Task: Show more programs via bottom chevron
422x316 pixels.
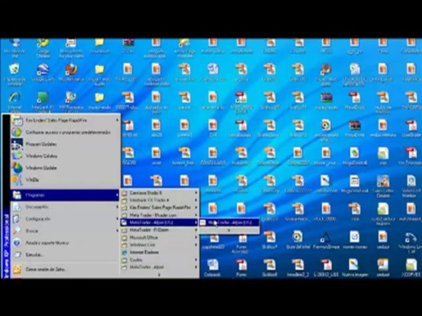Action: (159, 275)
